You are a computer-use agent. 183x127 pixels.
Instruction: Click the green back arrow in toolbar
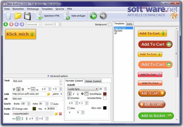(93, 16)
